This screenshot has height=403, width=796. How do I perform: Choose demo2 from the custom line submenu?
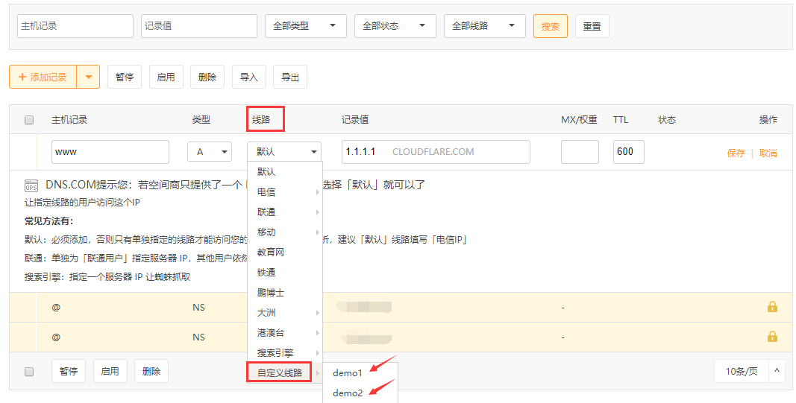(348, 393)
